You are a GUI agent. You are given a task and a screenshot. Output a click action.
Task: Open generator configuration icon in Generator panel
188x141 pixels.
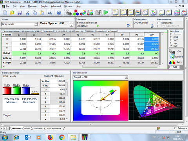[152, 26]
